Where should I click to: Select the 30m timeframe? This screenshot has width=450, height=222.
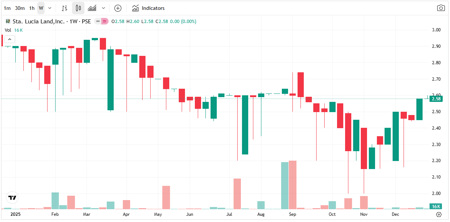click(x=20, y=8)
